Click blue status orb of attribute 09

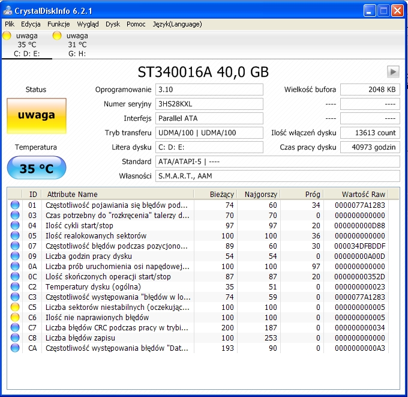coord(15,256)
